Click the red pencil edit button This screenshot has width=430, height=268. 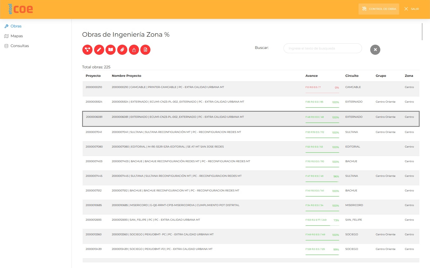(x=99, y=50)
